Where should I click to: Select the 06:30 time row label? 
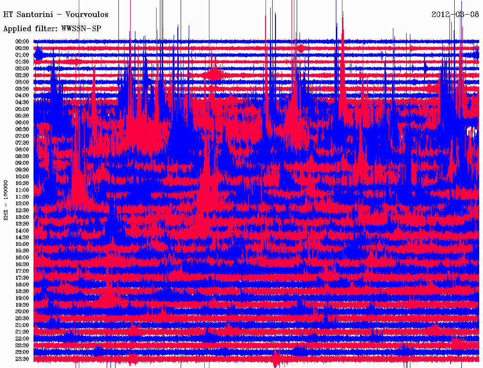22,129
